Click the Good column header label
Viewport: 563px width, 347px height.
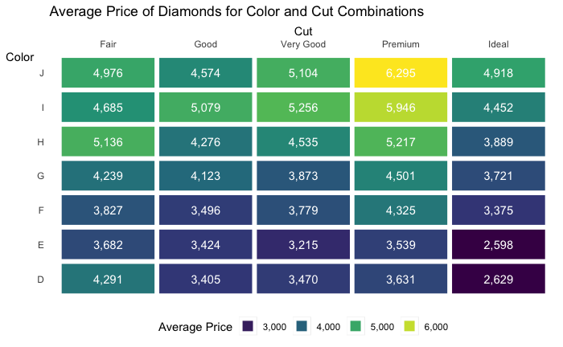[205, 44]
